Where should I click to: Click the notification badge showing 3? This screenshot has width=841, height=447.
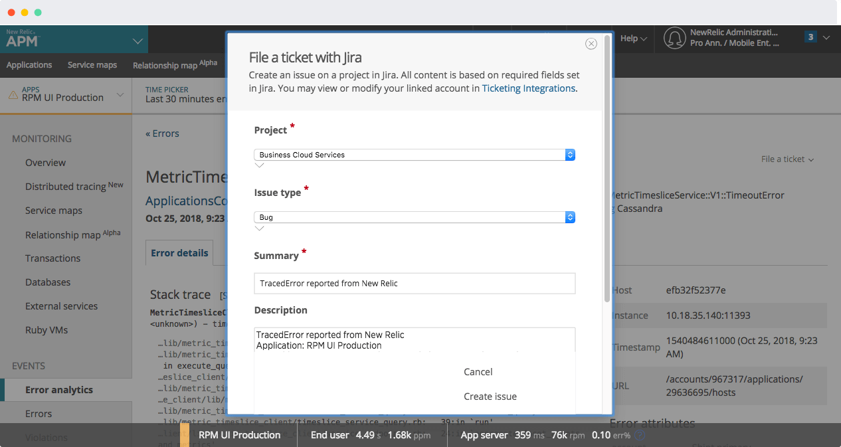click(810, 37)
